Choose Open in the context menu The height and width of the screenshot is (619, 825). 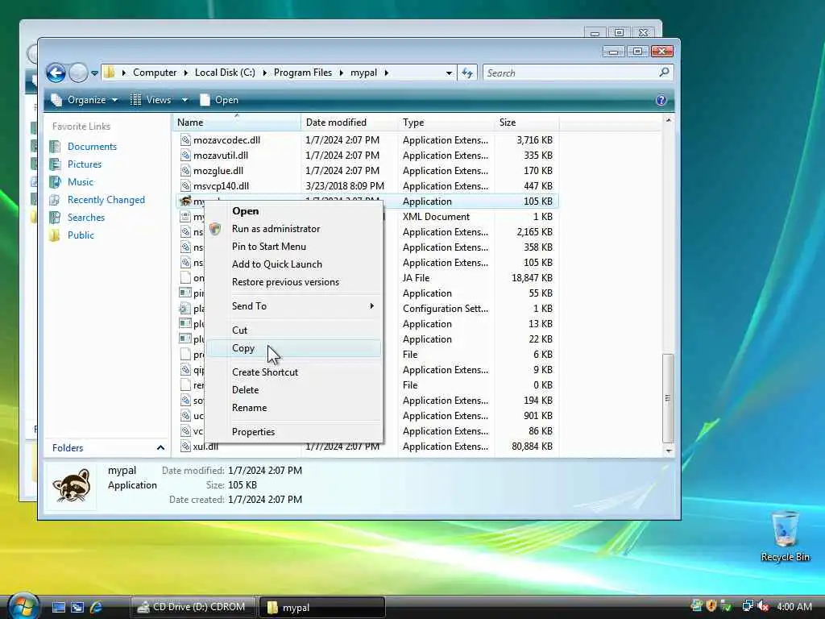[x=293, y=211]
